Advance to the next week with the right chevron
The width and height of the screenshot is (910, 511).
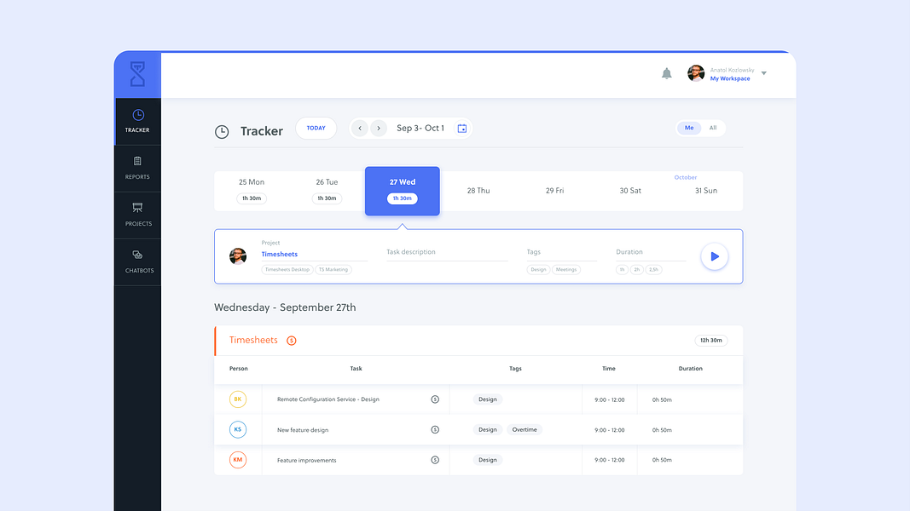(x=379, y=127)
